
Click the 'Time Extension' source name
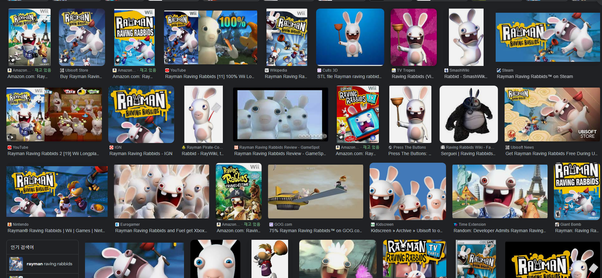pyautogui.click(x=472, y=225)
